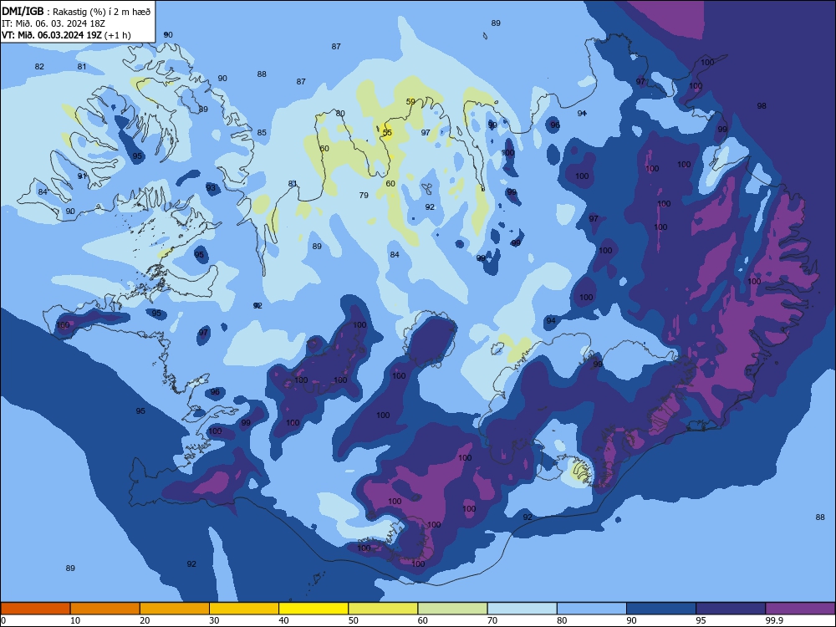
Task: Click the legend tick label '10'
Action: tap(75, 620)
